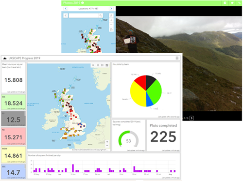Click the 'Number of squares finished per day' title
243x181 pixels.
click(44, 155)
